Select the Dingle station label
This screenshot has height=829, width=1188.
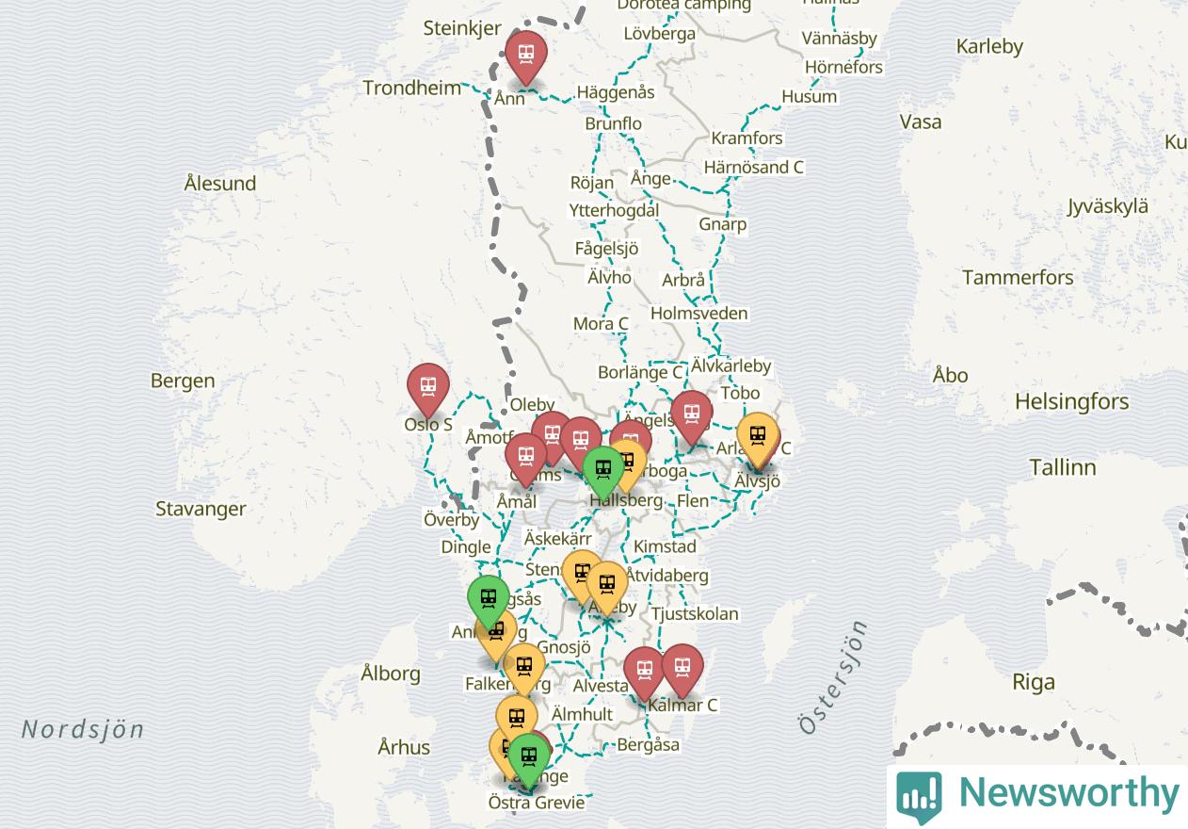pos(466,546)
